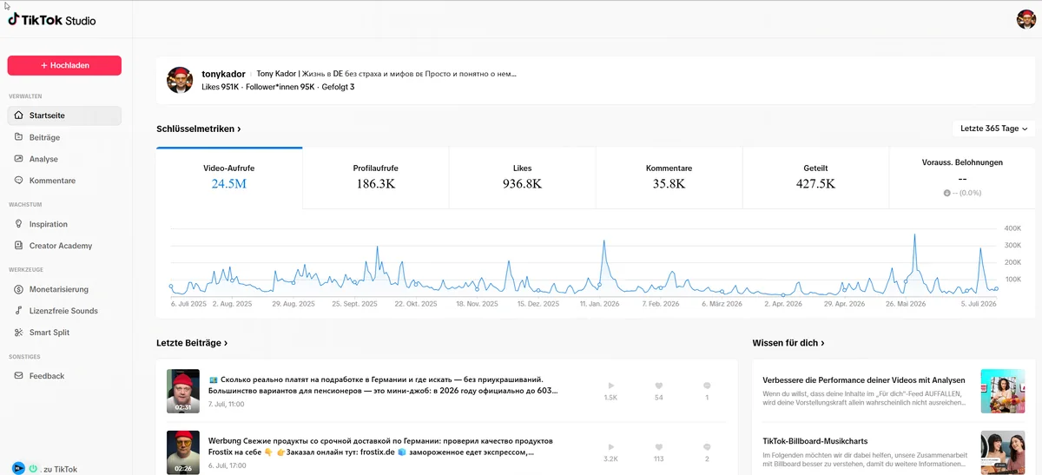Select the Likes metric tab
This screenshot has width=1042, height=475.
pyautogui.click(x=522, y=177)
